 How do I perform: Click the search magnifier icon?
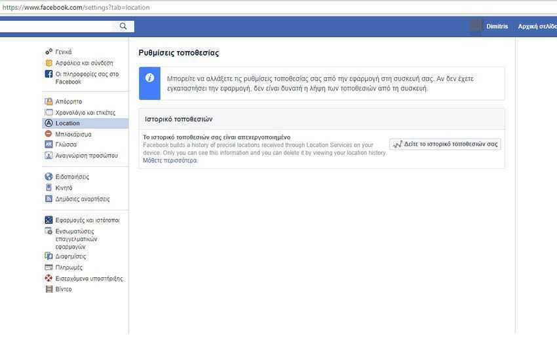point(123,26)
